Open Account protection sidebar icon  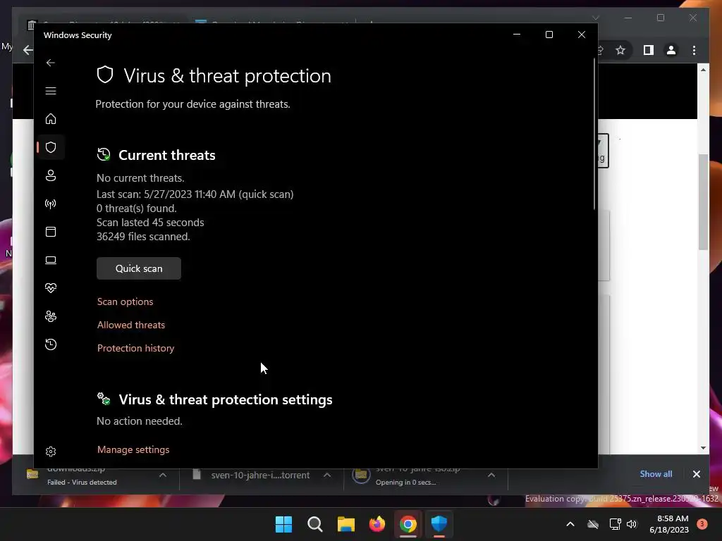[51, 175]
